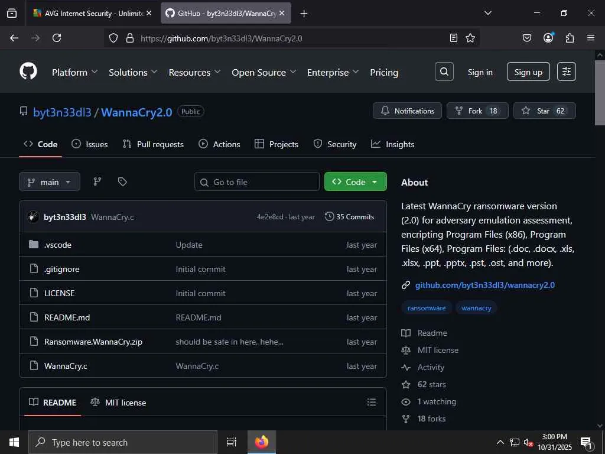This screenshot has width=605, height=454.
Task: Click the GitHub Octocat logo
Action: (28, 72)
